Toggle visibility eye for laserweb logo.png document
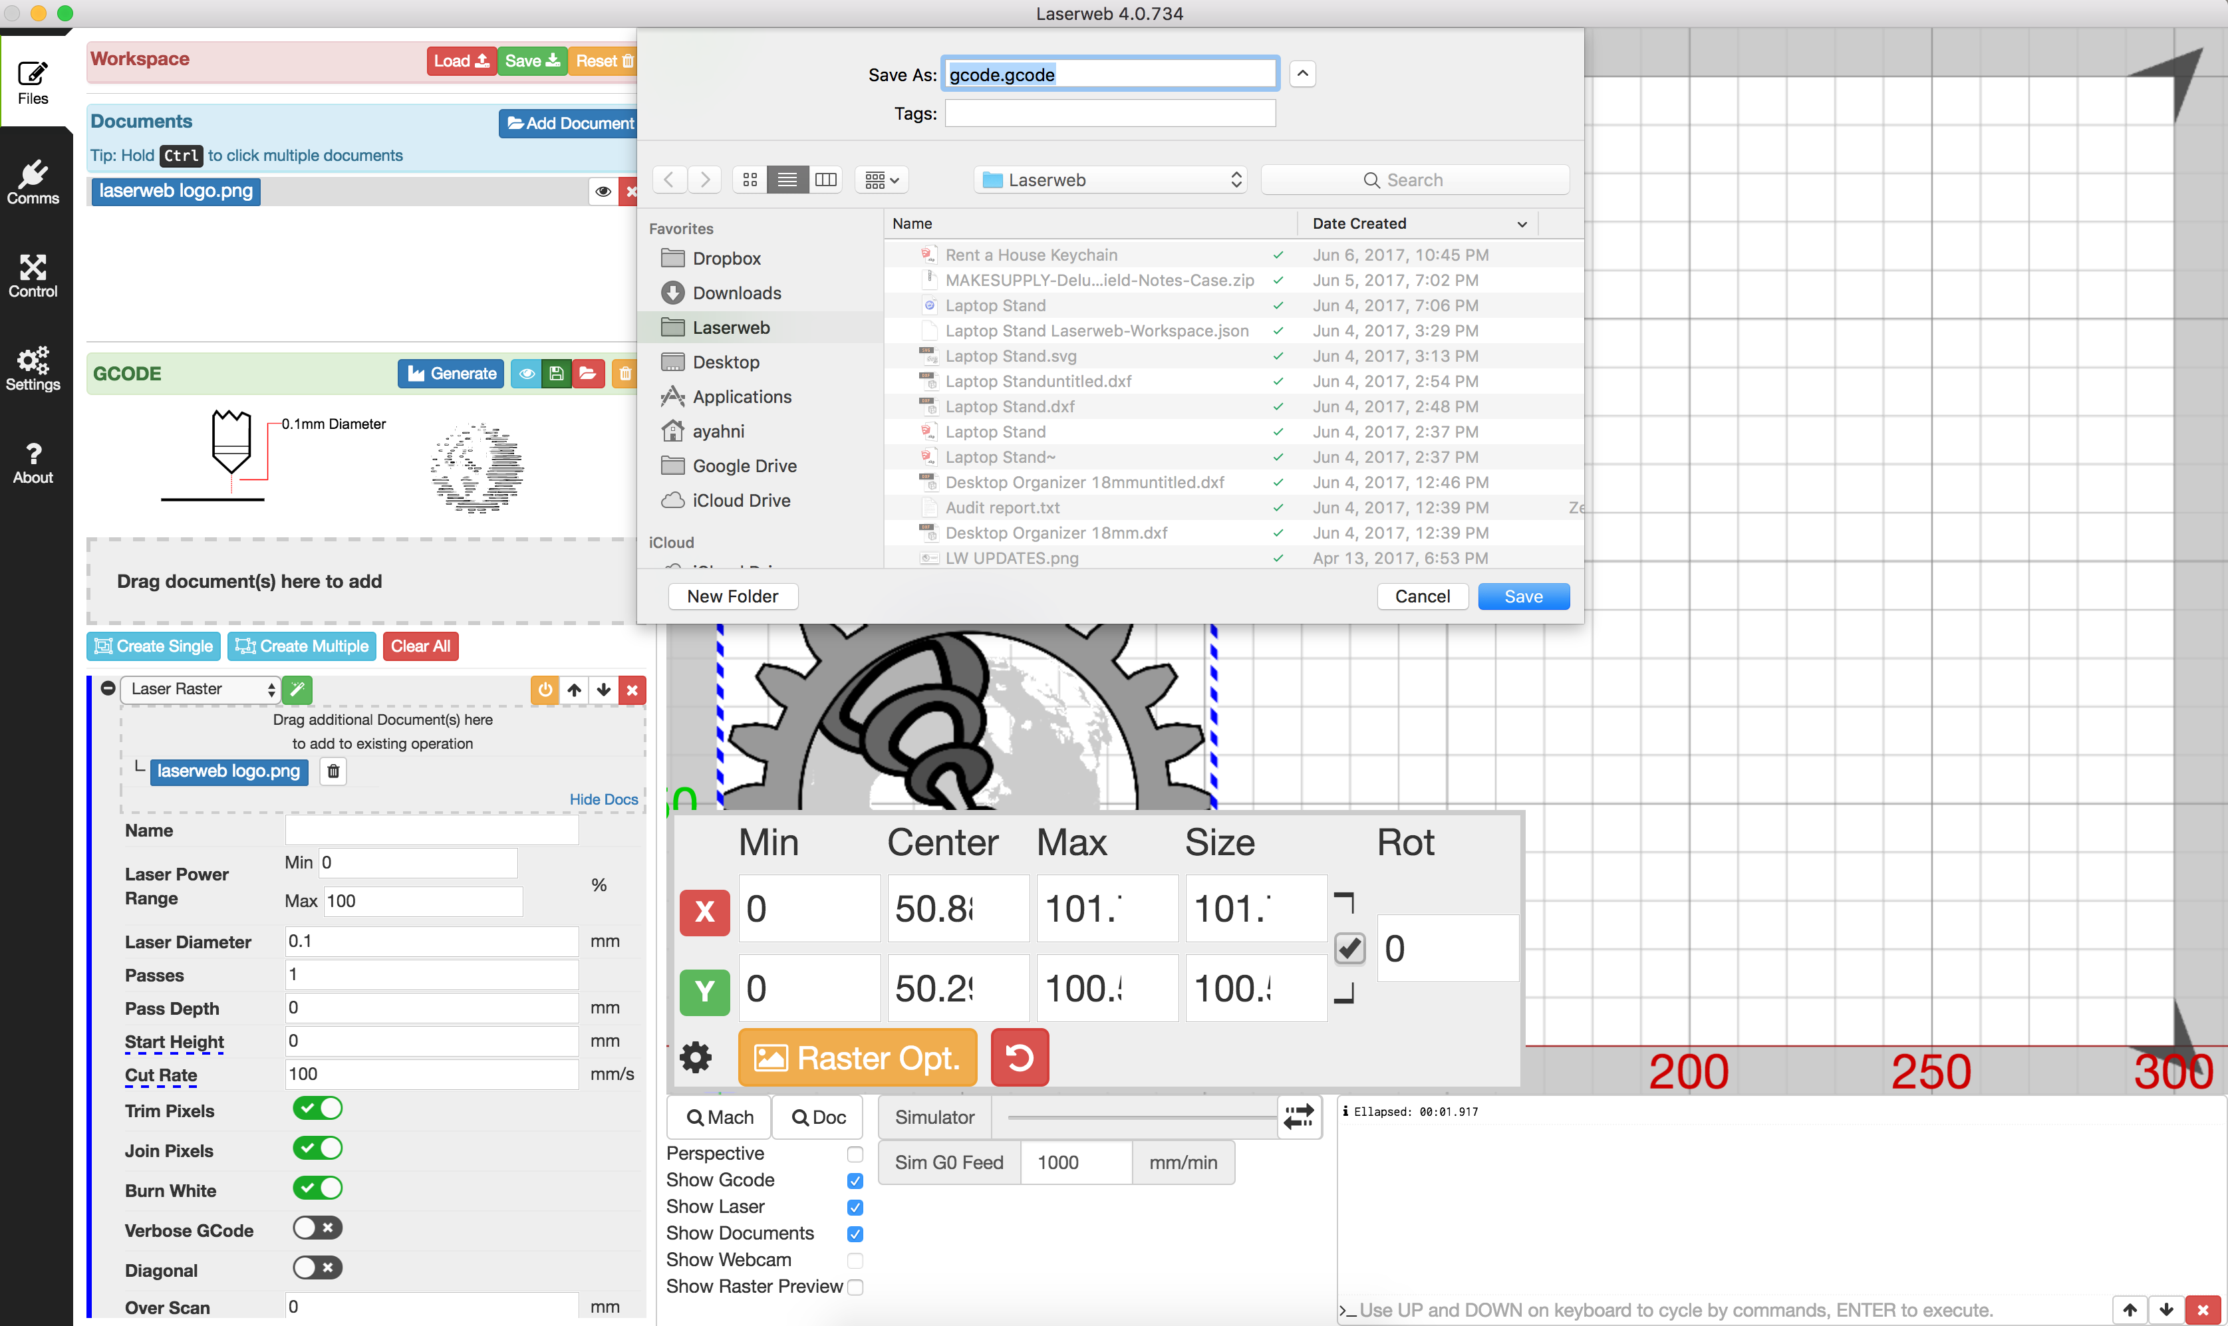The image size is (2228, 1326). tap(603, 192)
